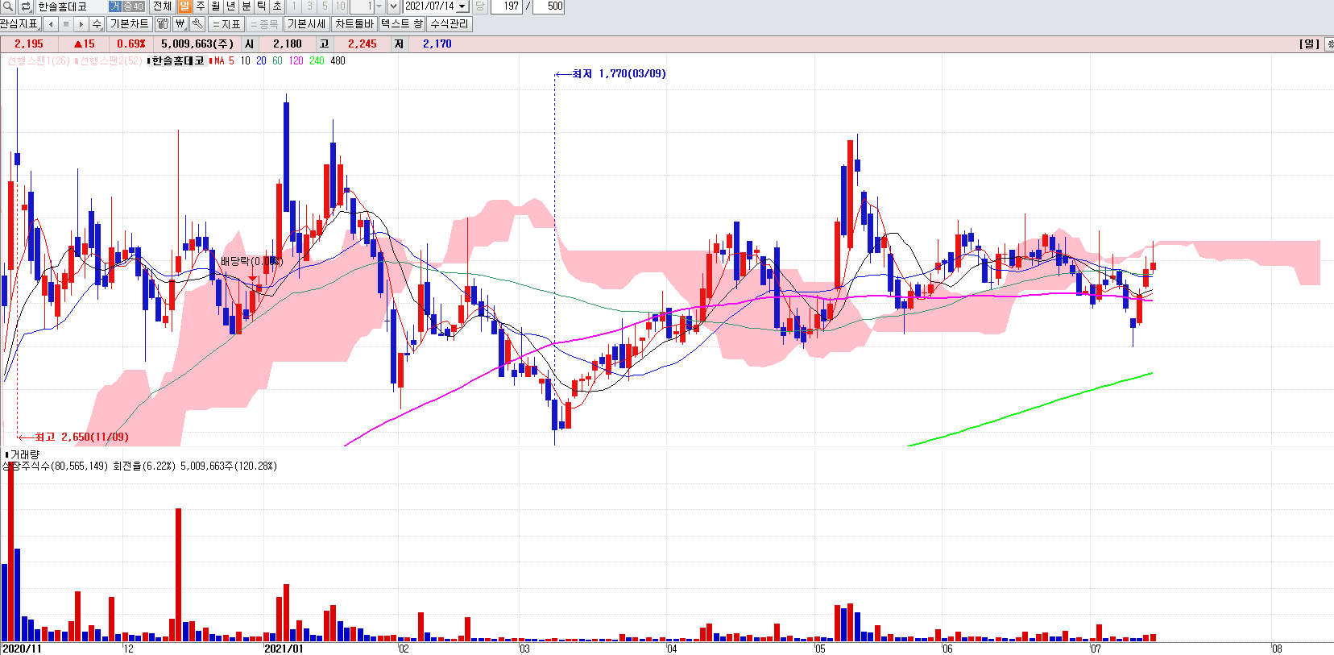Click the 선행스팬1(26) legend label
The width and height of the screenshot is (1334, 655).
coord(39,61)
